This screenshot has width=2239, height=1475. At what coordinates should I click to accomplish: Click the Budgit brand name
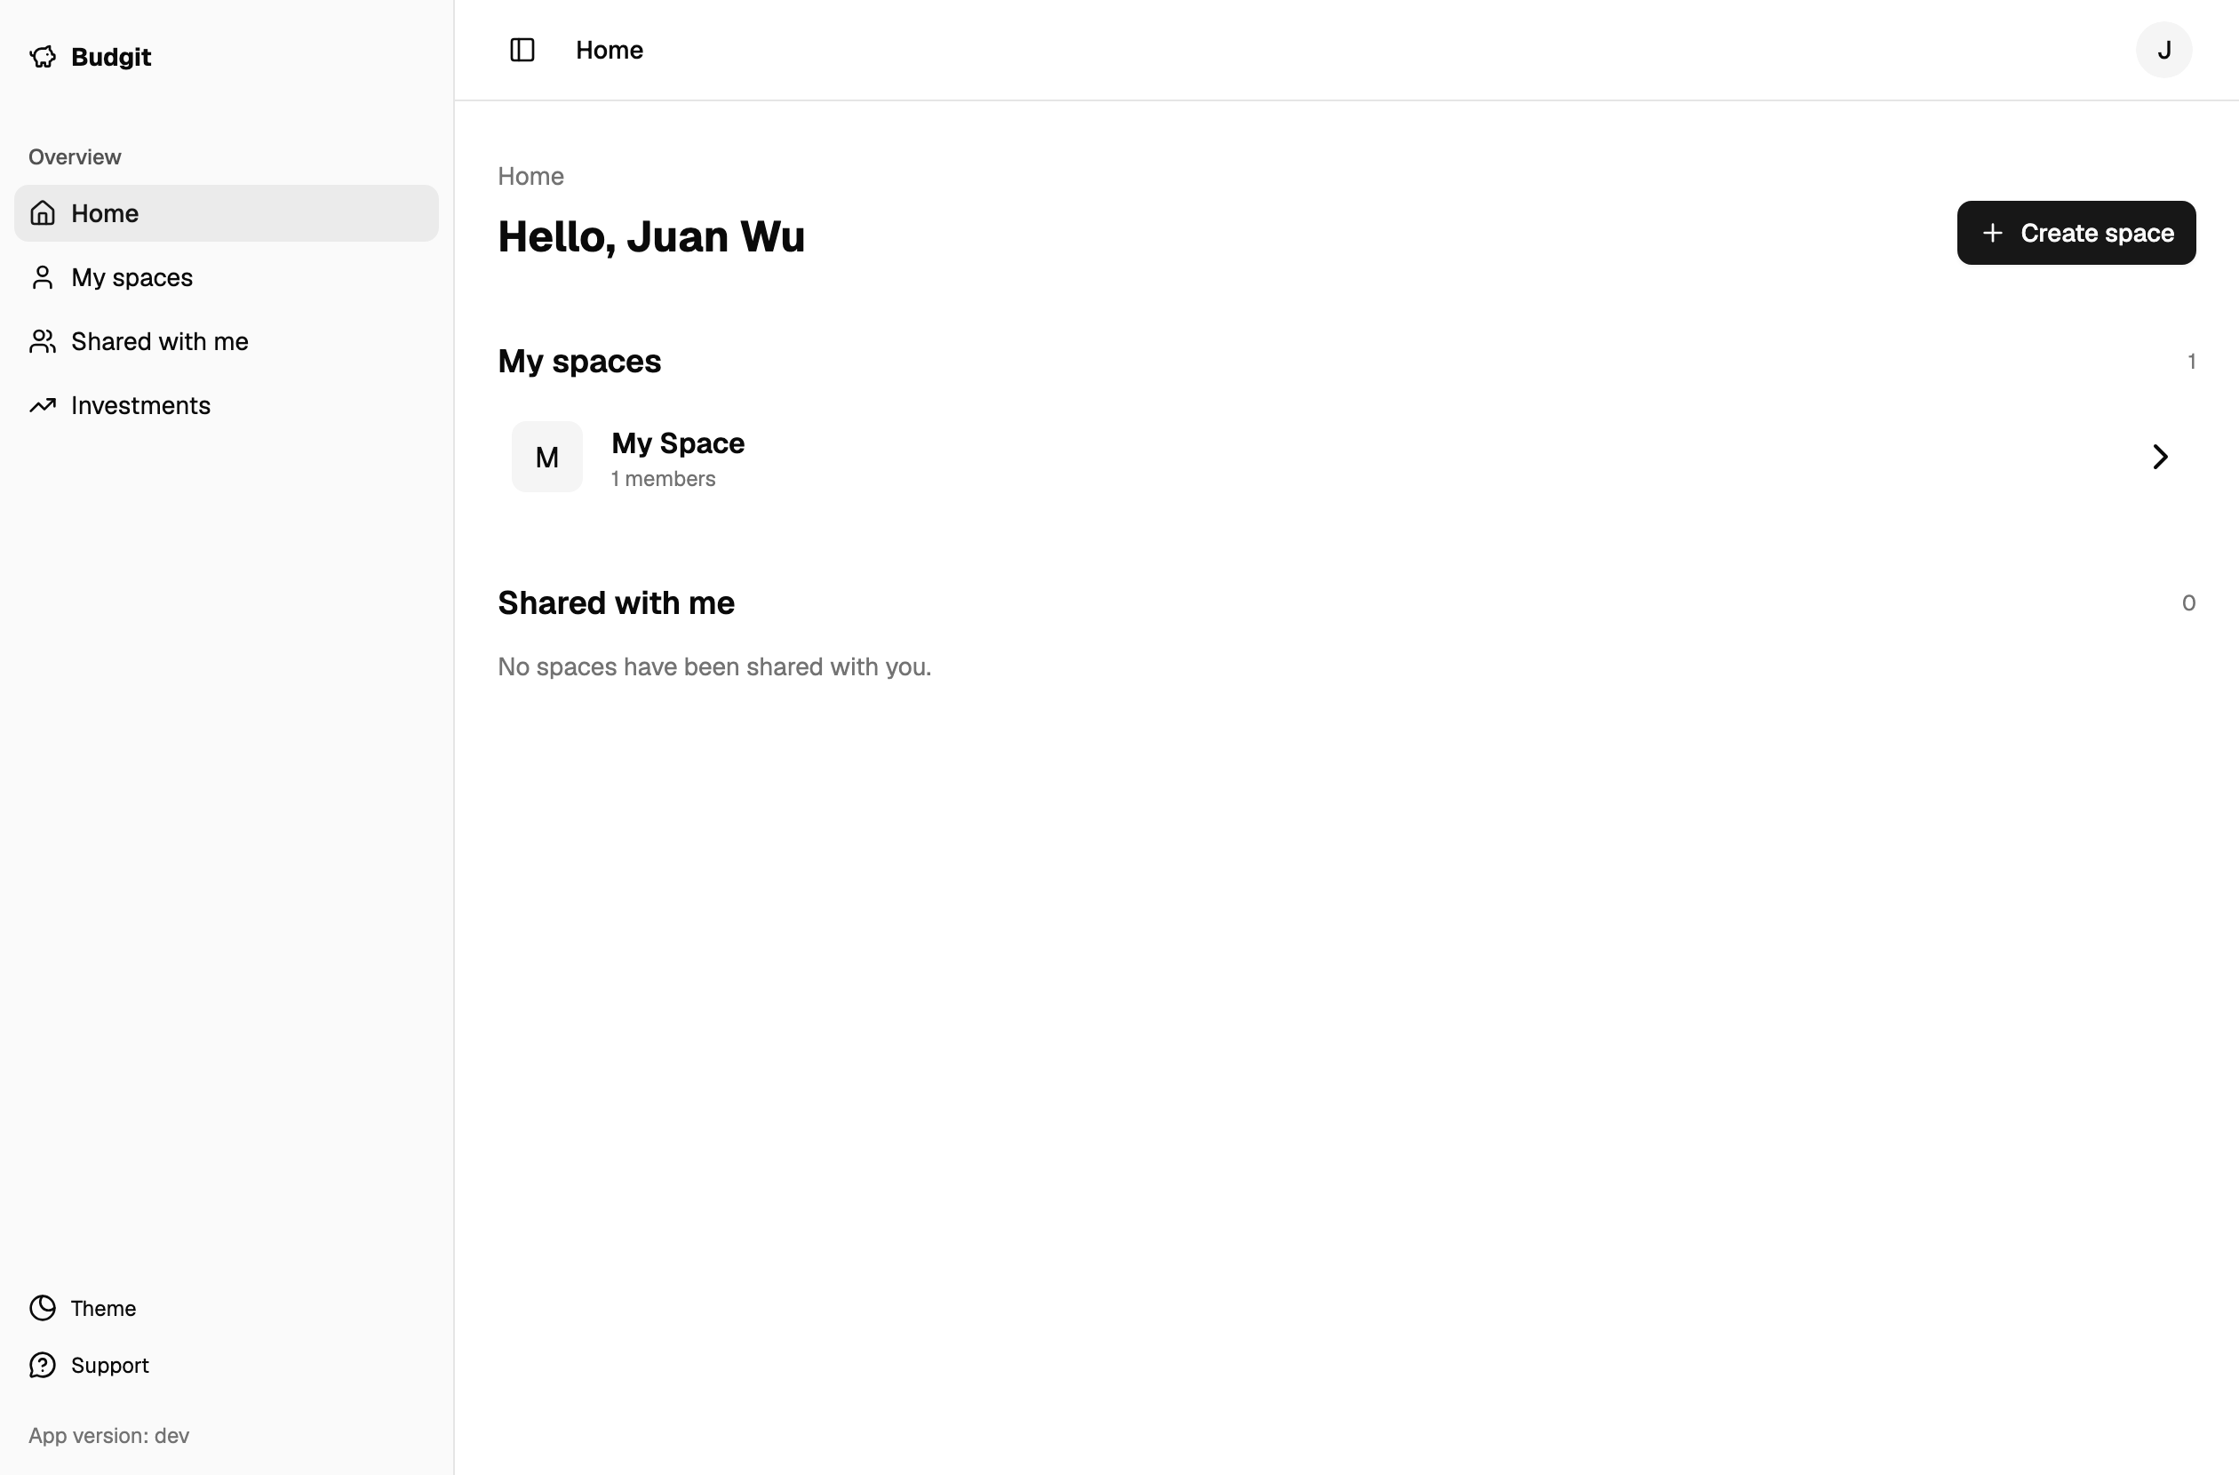click(111, 58)
